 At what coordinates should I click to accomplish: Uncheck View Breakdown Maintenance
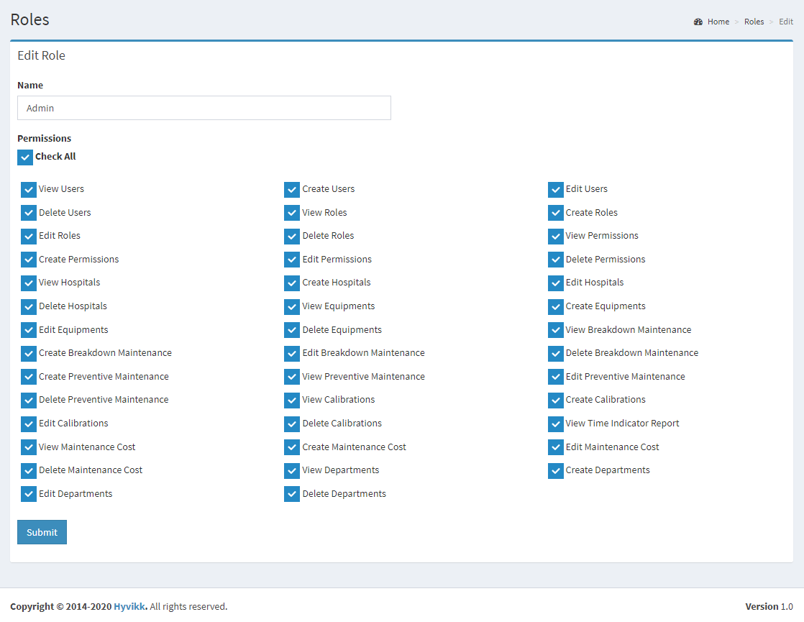tap(556, 330)
